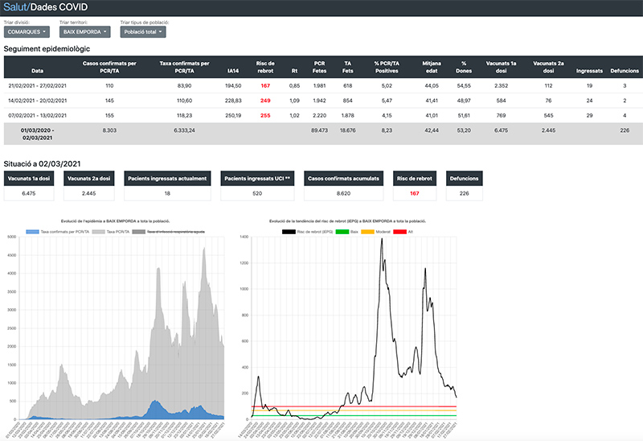Click 'Casos confirmats acumulats' card header
This screenshot has width=643, height=441.
(344, 178)
